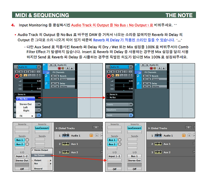Solo the Delay FX track beside the open bus menu
Screen dimensions: 208x174
pos(57,83)
